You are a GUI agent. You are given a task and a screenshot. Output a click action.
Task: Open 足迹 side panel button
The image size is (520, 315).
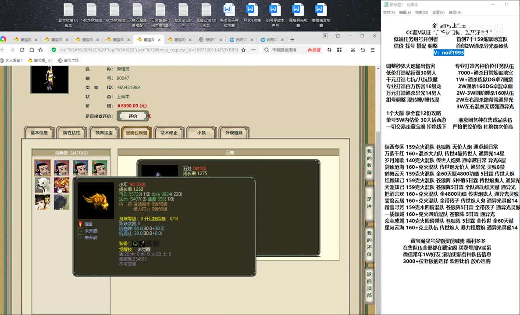pos(369,203)
